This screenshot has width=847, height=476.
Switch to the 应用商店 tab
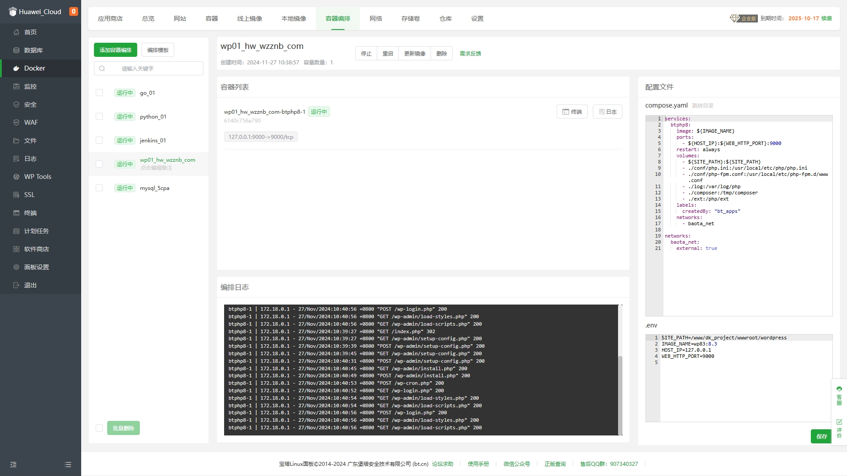tap(110, 19)
